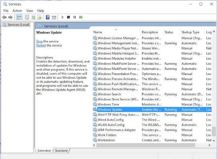Select the Windows Management Inst... service

[x=152, y=43]
